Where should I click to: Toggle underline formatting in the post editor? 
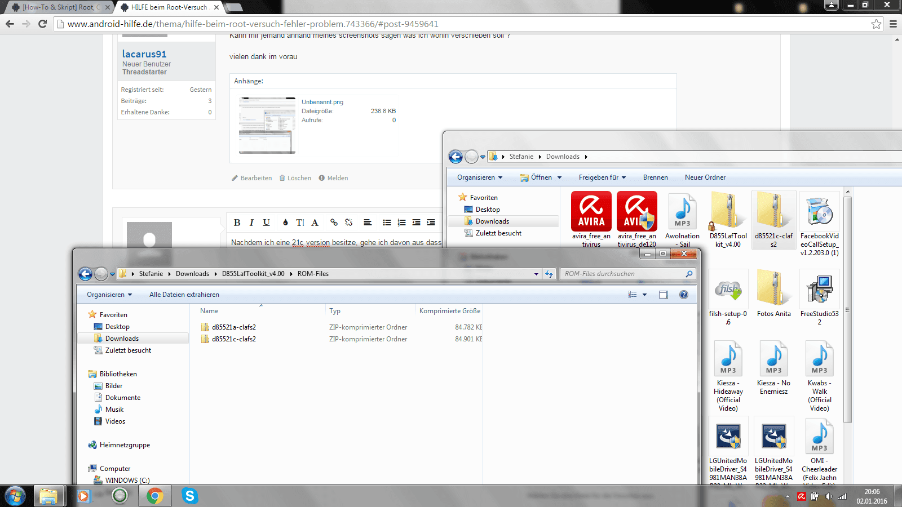[x=267, y=223]
